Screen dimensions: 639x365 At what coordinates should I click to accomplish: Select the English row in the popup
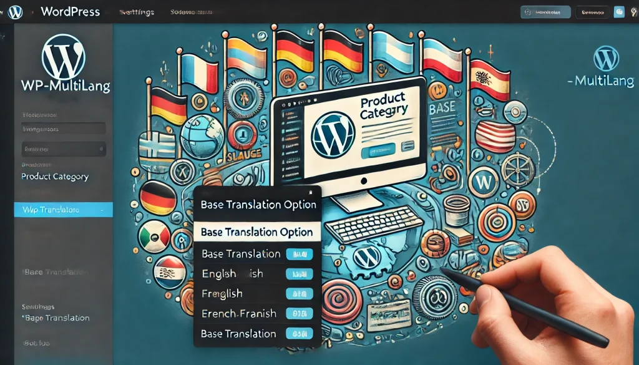[x=257, y=274]
